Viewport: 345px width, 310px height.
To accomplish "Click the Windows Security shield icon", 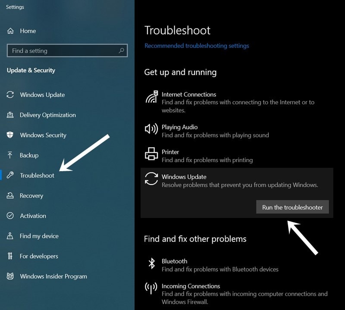I will pyautogui.click(x=10, y=135).
